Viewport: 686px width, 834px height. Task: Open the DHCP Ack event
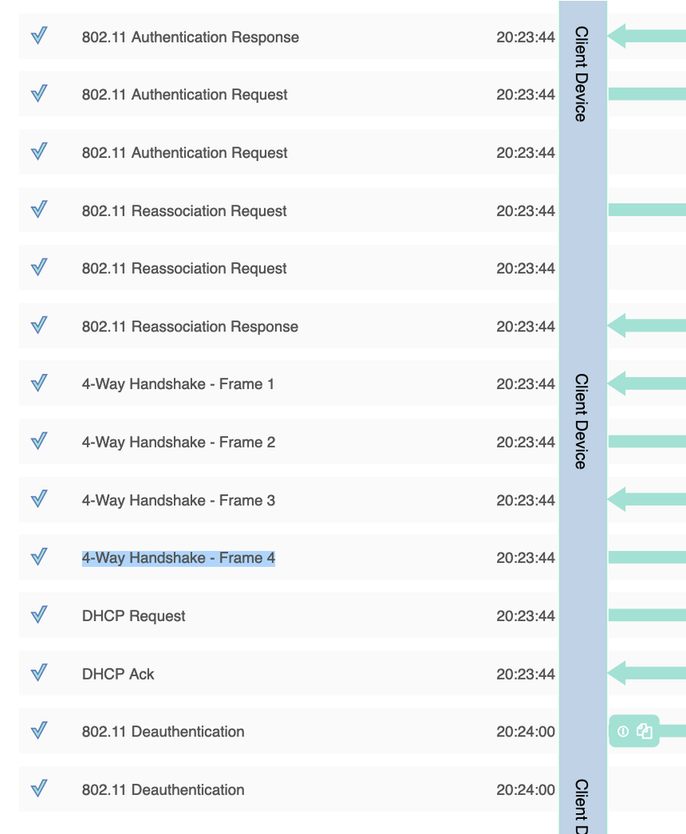(x=118, y=675)
